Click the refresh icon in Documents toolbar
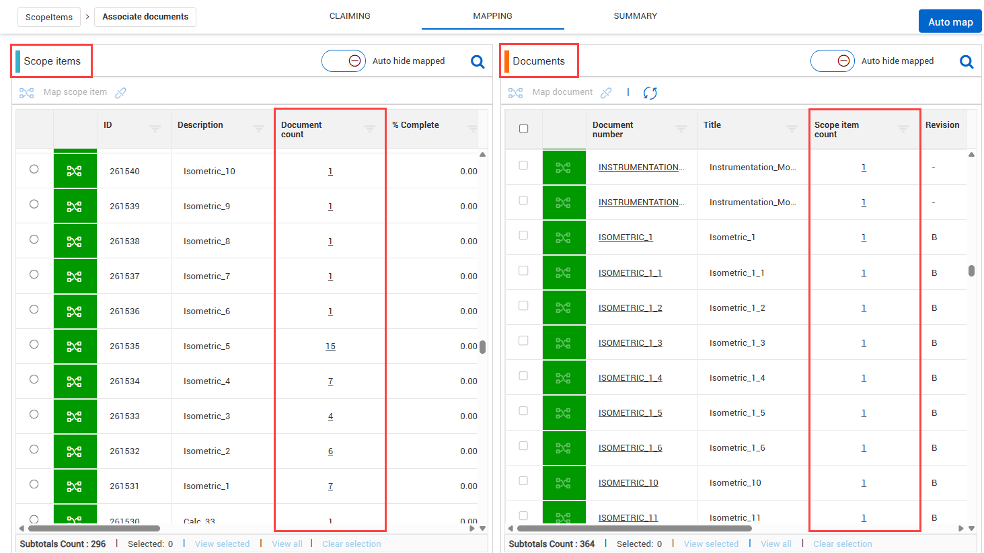The width and height of the screenshot is (984, 553). pos(650,93)
